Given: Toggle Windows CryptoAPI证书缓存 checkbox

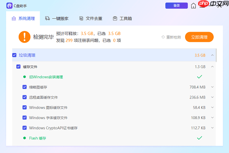Looking at the screenshot, I should pyautogui.click(x=24, y=128).
